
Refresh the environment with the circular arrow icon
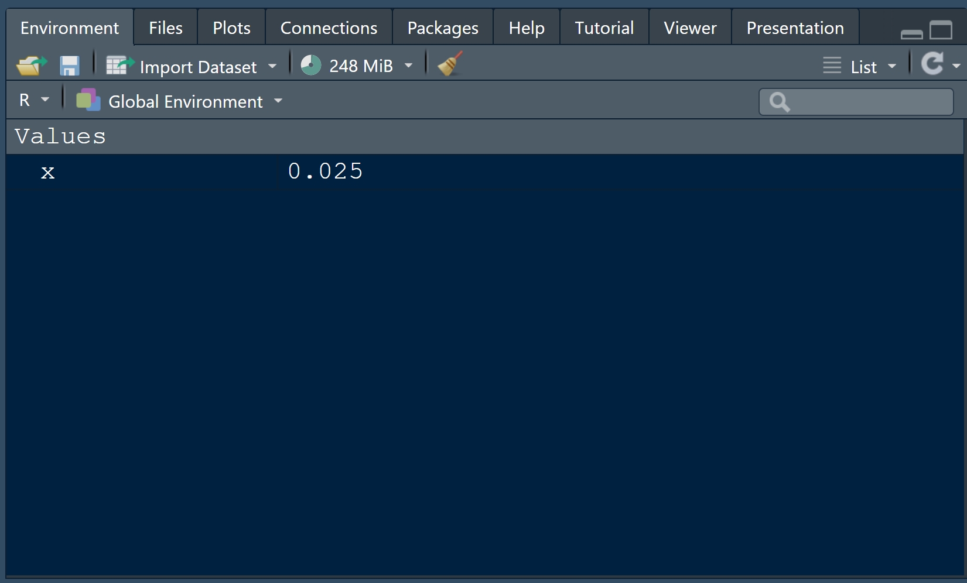(932, 64)
